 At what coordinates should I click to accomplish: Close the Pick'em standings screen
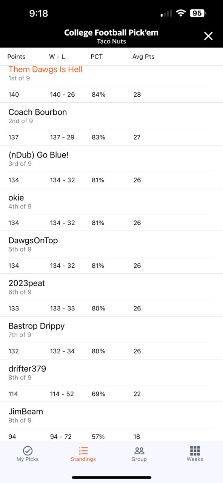(x=208, y=36)
